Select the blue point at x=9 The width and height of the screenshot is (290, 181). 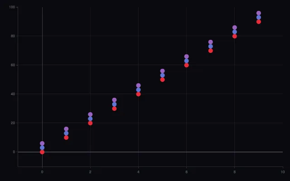click(259, 17)
